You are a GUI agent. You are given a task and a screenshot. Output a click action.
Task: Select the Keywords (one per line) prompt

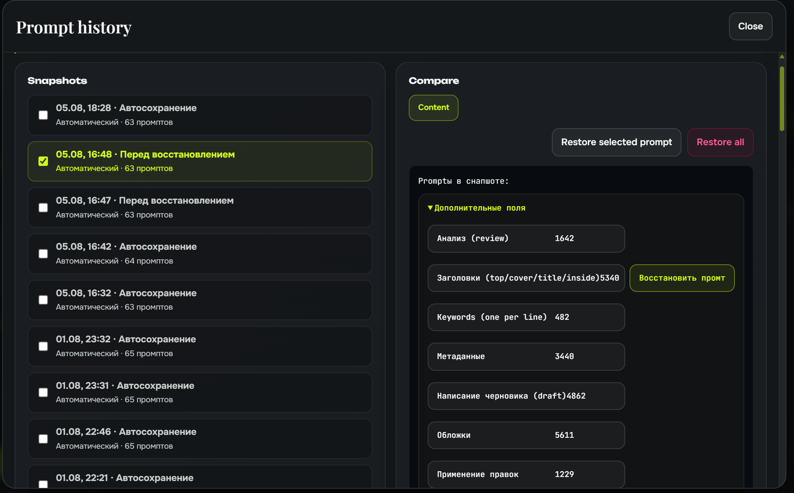coord(526,317)
